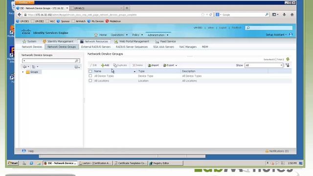Viewport: 313px width, 176px height.
Task: Open the My Devices bookmark
Action: tap(96, 21)
